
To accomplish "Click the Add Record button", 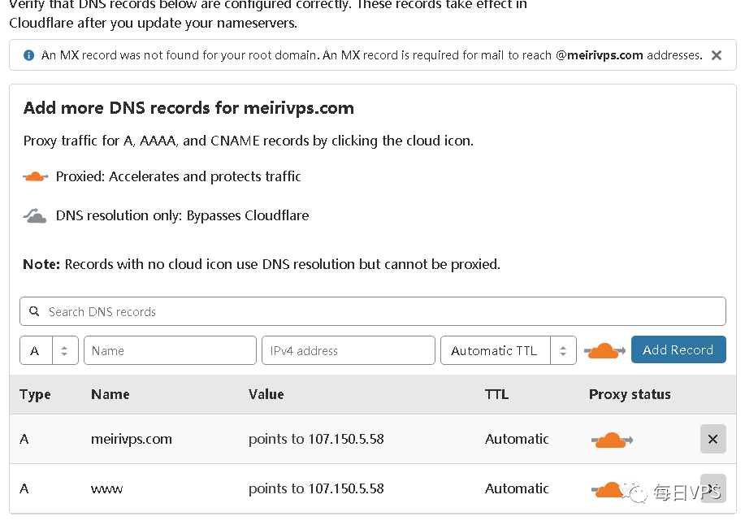I will 678,350.
